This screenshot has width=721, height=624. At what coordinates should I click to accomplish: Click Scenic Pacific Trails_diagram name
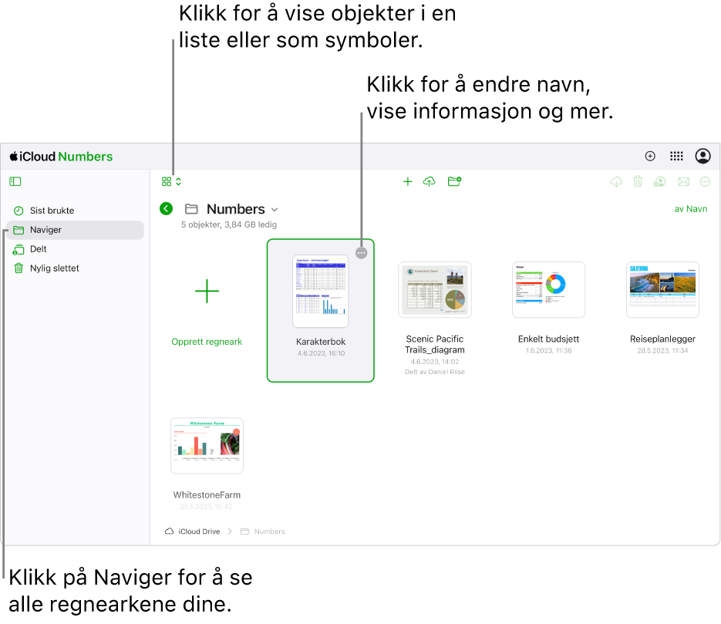[x=435, y=345]
